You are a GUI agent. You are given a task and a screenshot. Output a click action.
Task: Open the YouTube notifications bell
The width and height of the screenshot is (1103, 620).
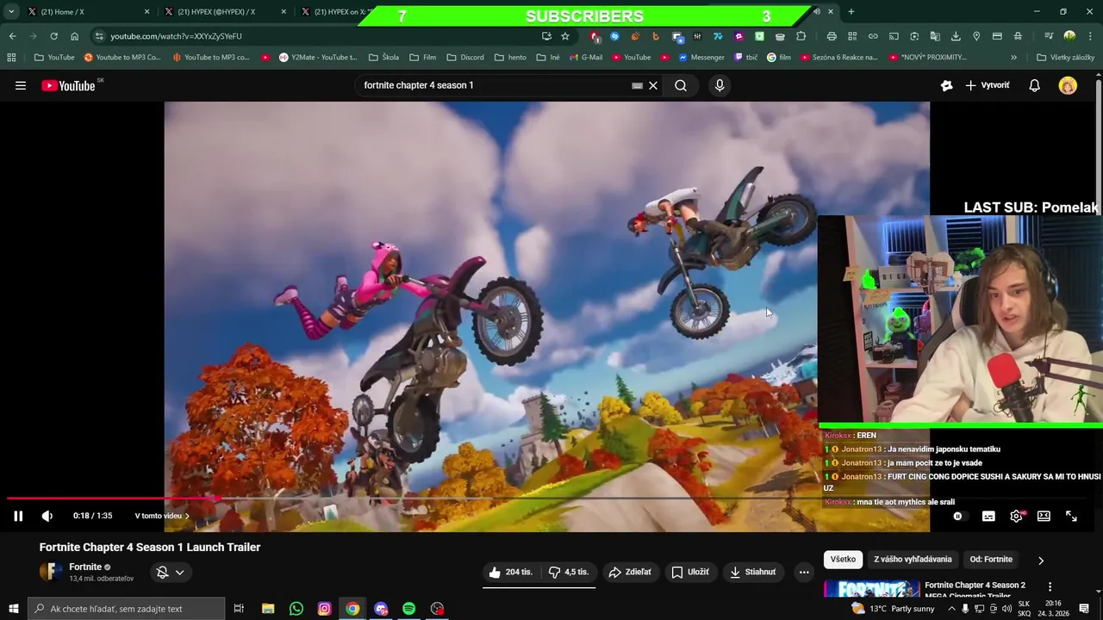[1034, 85]
